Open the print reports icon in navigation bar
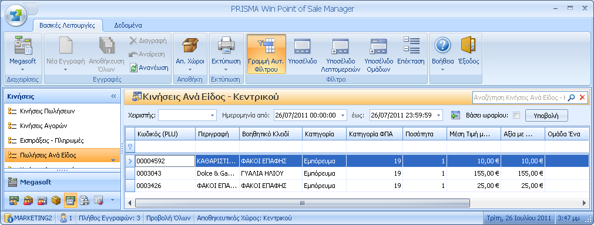This screenshot has height=225, width=594. (x=85, y=200)
